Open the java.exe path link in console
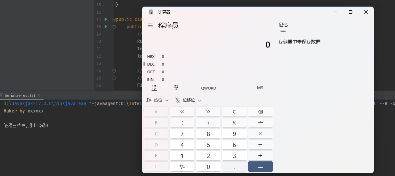395x176 pixels. (x=45, y=104)
